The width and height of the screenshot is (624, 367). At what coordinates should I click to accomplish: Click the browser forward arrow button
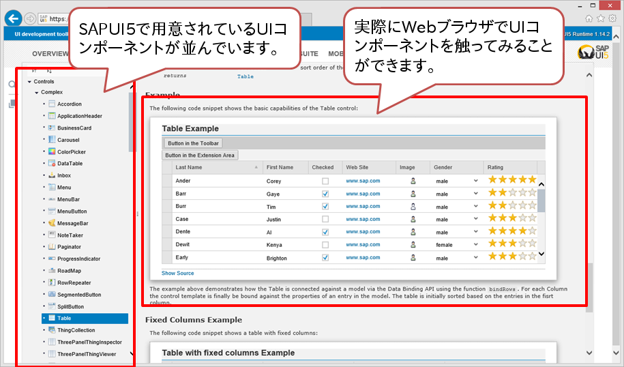tap(30, 18)
